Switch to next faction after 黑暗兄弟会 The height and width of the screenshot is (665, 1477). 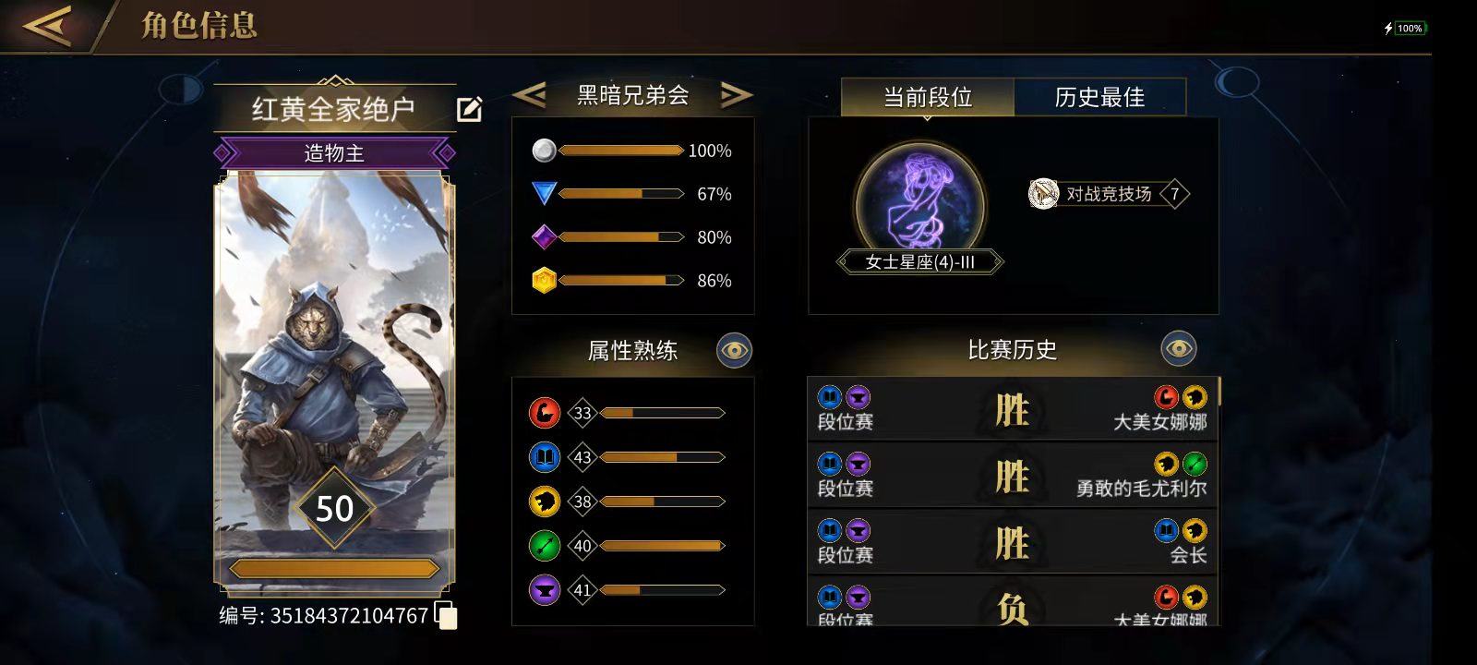point(736,94)
